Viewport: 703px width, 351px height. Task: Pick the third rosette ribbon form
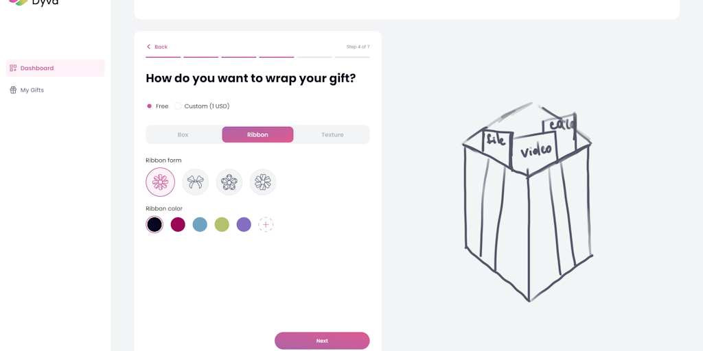tap(229, 182)
